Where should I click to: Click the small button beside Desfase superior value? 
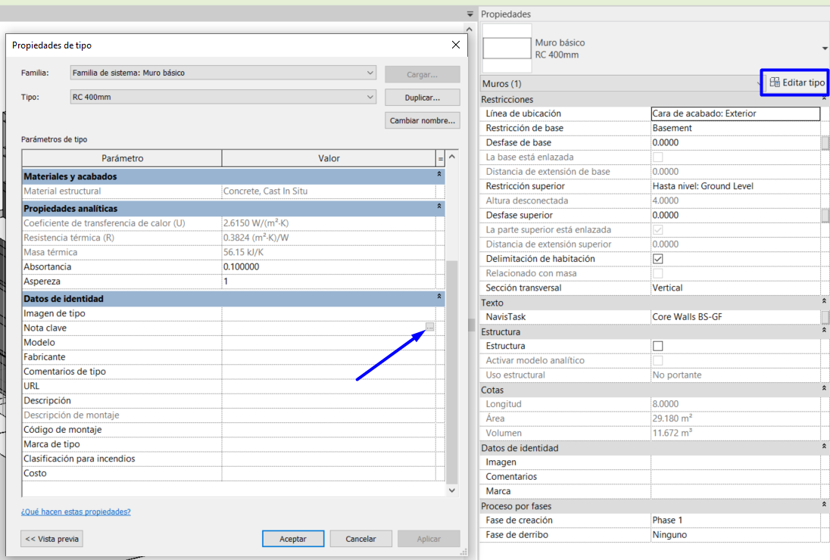pos(825,215)
